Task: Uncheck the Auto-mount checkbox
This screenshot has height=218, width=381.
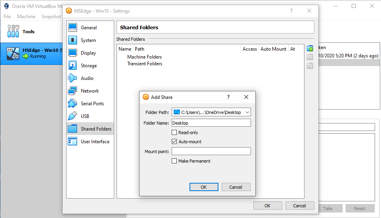Action: point(174,141)
